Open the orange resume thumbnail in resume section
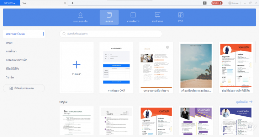This screenshot has height=137, width=259. (x=156, y=121)
